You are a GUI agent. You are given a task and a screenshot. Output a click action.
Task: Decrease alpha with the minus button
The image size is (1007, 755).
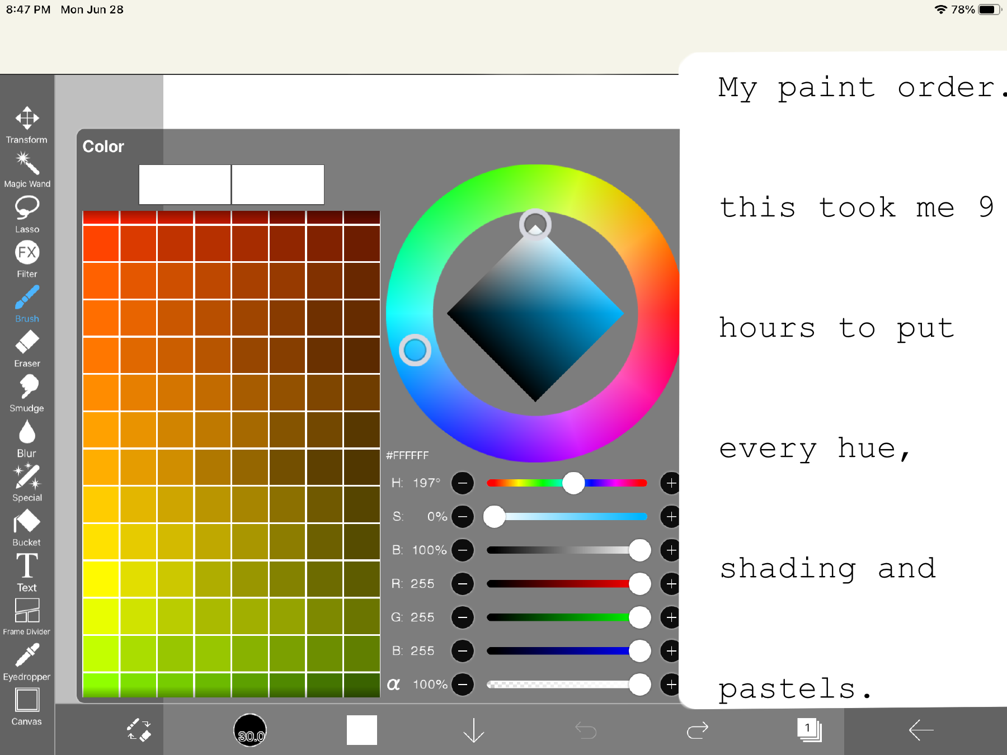coord(463,685)
